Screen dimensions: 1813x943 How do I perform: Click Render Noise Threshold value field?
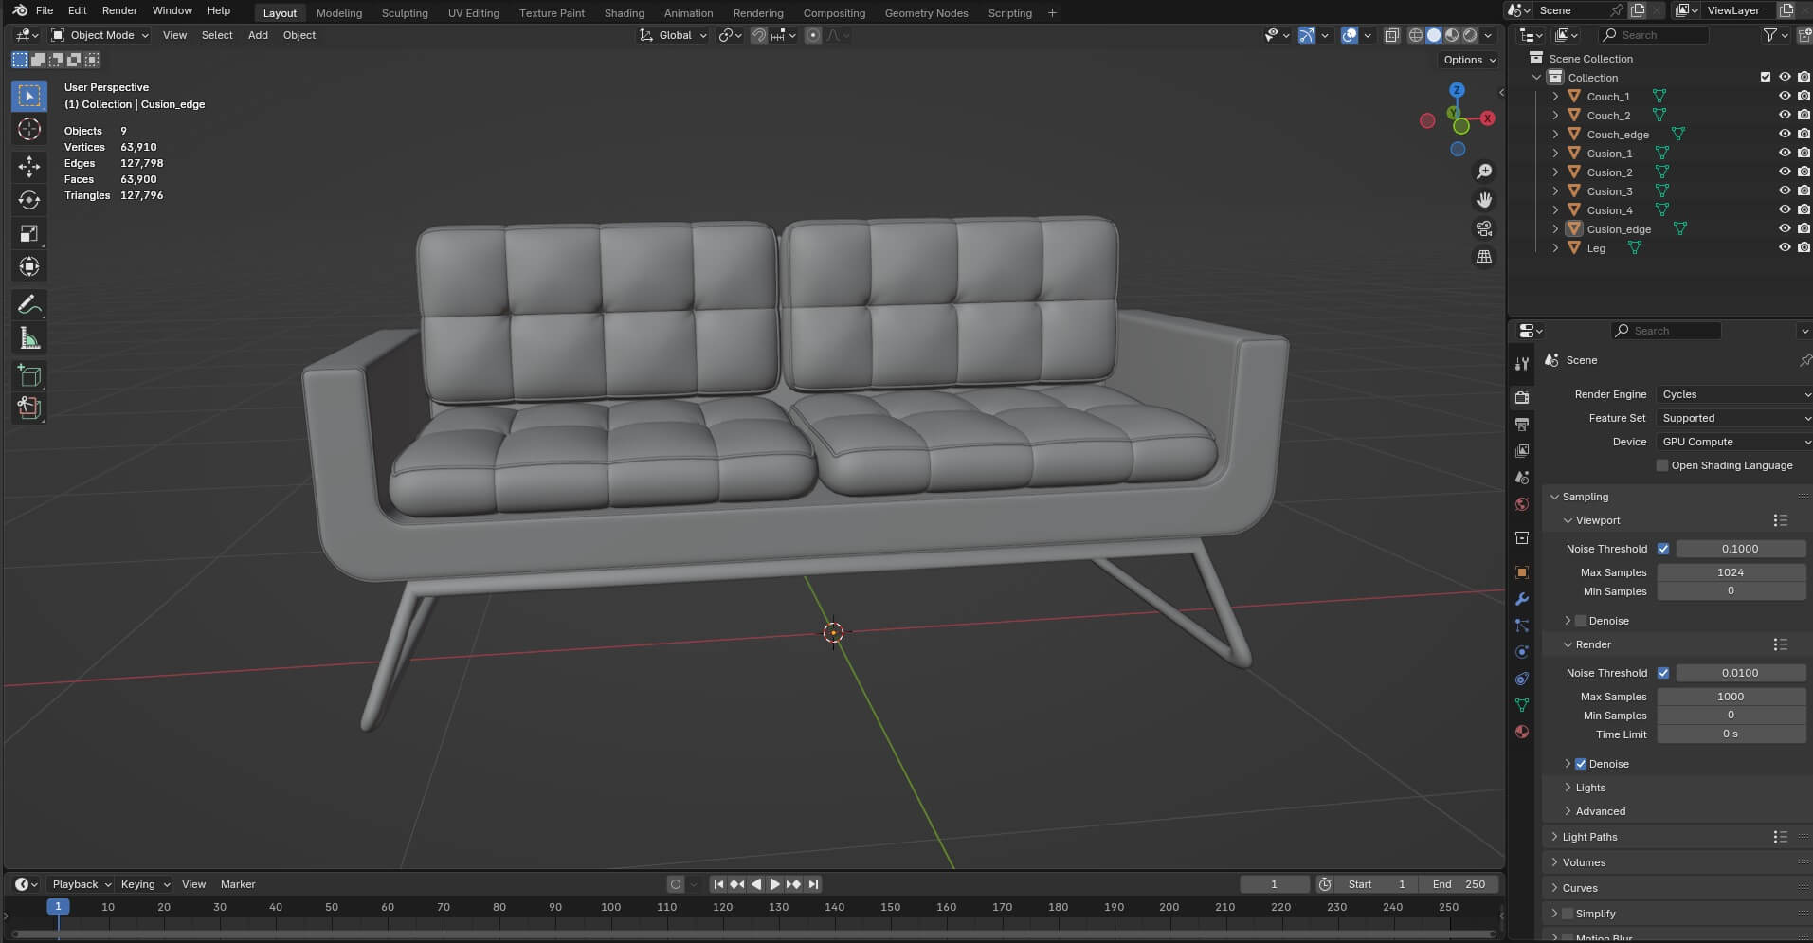point(1740,673)
